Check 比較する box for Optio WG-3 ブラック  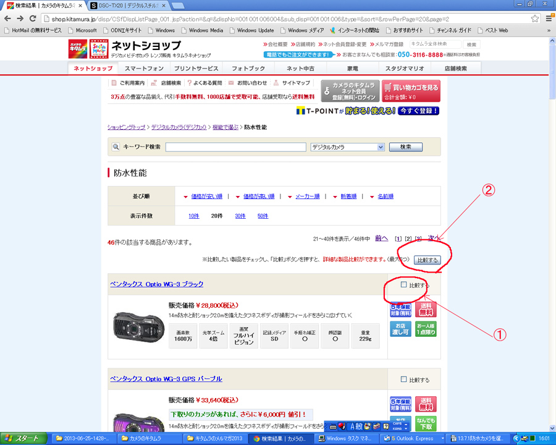click(x=404, y=285)
